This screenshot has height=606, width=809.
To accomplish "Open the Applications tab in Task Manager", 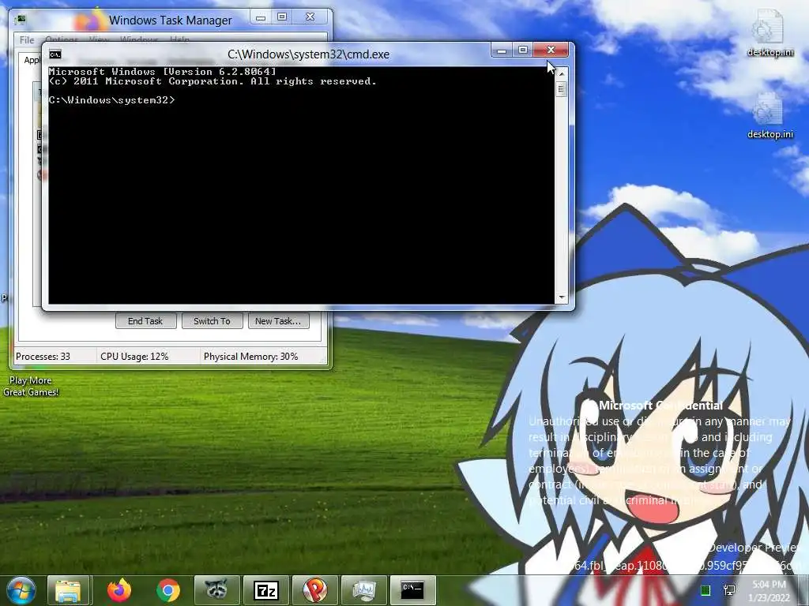I will (32, 60).
